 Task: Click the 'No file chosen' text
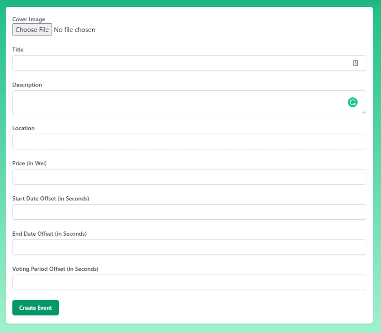(74, 29)
